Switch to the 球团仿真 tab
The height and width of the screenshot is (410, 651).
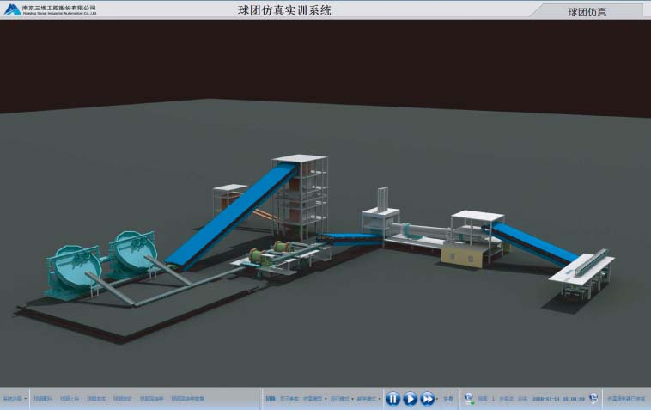[587, 12]
